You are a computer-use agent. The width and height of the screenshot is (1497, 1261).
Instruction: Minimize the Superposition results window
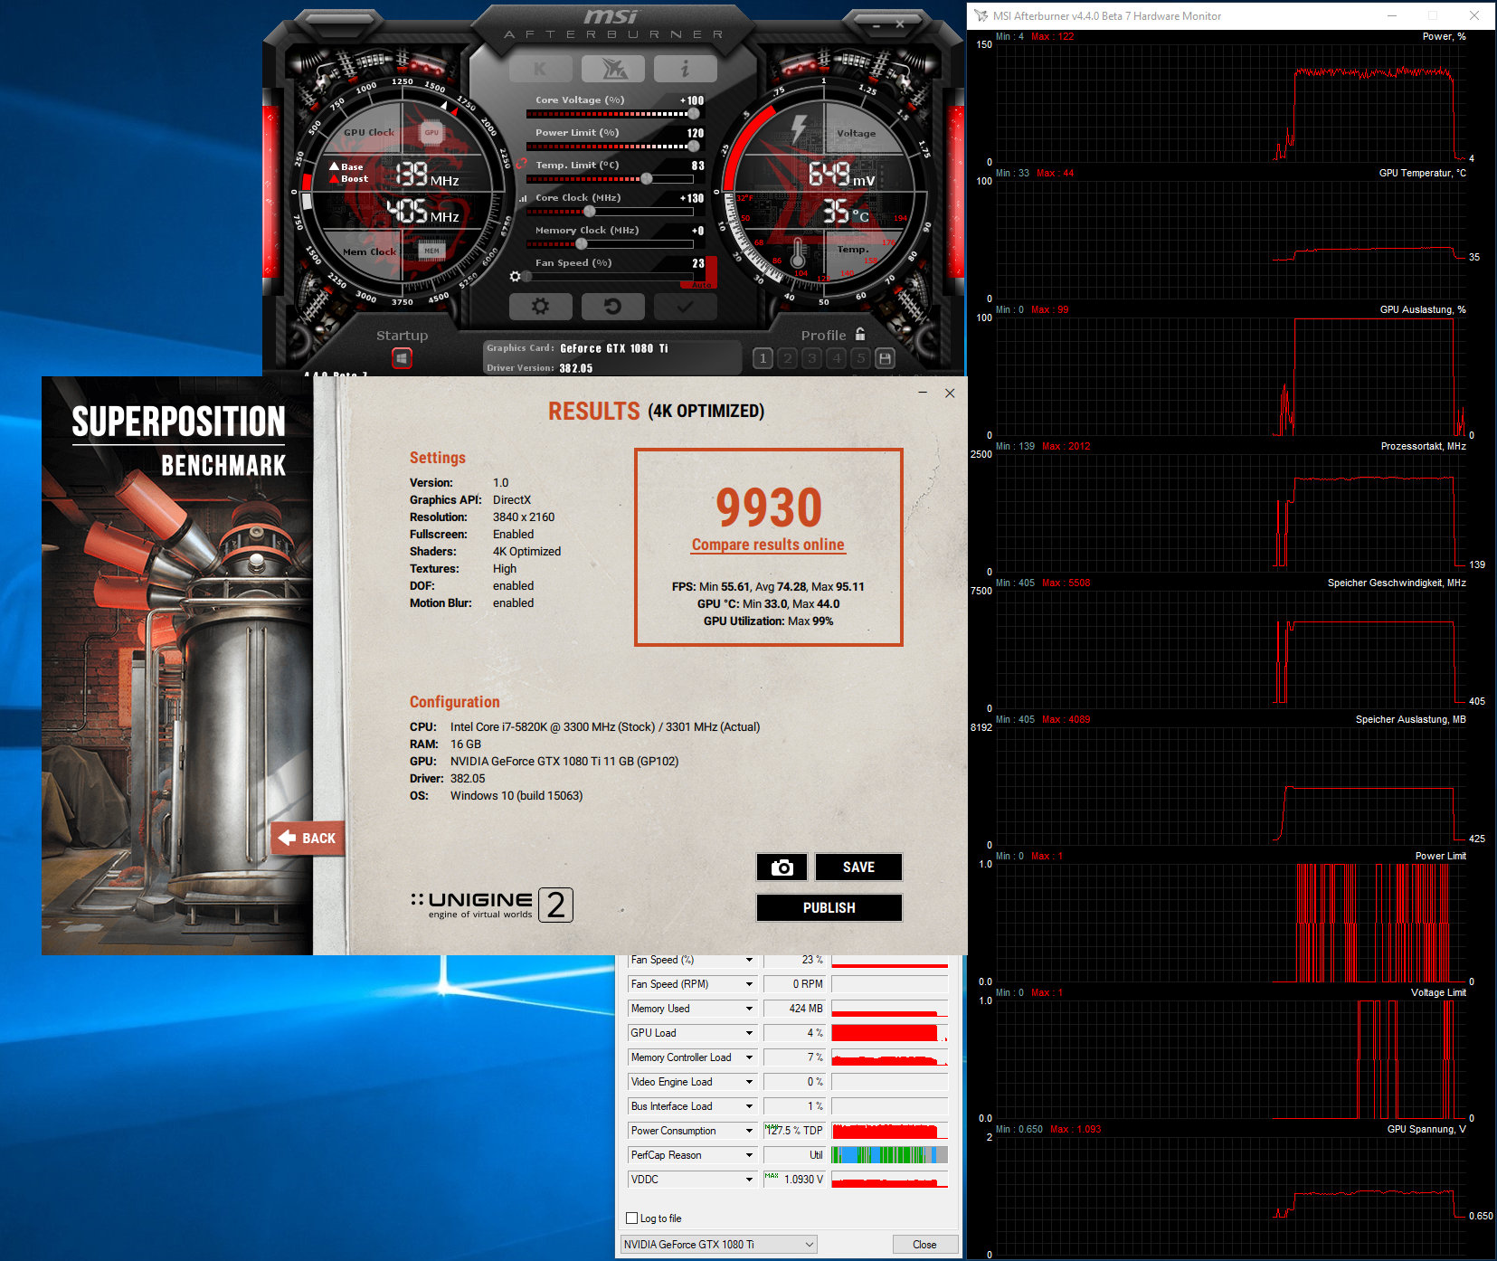923,393
